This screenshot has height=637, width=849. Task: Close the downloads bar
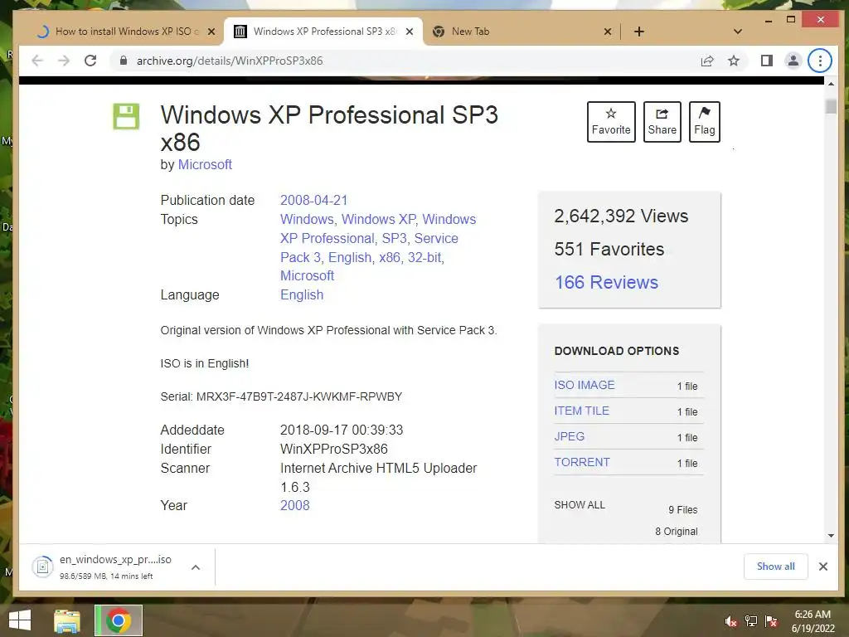tap(823, 566)
